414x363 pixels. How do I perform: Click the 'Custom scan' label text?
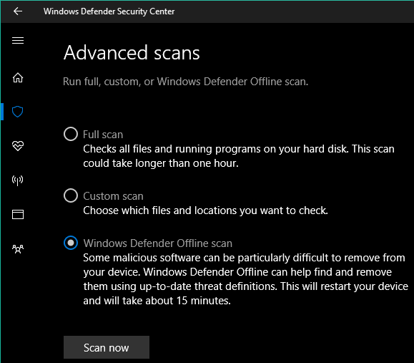(x=113, y=196)
